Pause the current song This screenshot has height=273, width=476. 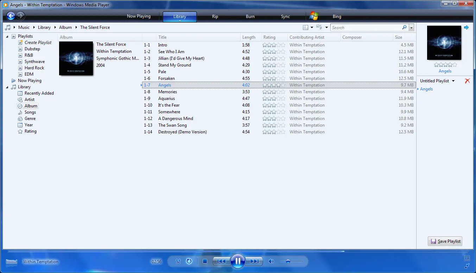[x=238, y=261]
